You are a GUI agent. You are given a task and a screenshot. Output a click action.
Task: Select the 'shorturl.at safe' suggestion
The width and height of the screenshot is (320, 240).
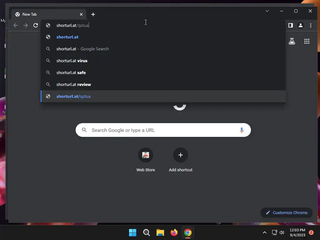(163, 72)
